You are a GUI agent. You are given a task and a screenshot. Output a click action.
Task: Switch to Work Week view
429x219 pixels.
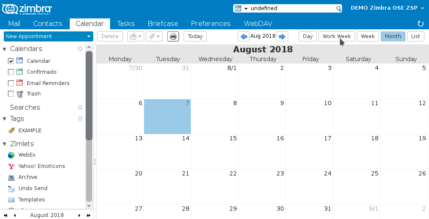[337, 36]
